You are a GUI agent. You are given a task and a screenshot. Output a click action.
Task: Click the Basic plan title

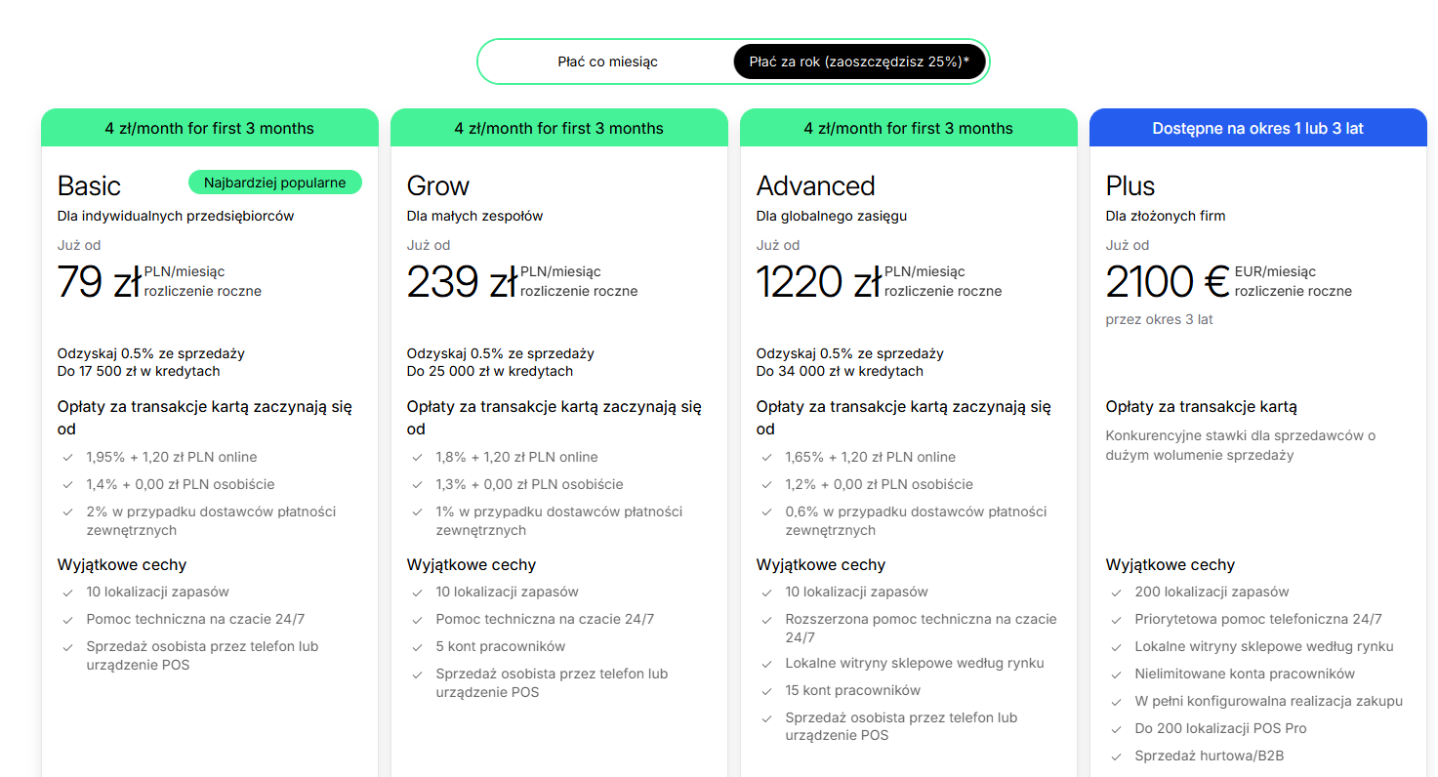coord(89,185)
